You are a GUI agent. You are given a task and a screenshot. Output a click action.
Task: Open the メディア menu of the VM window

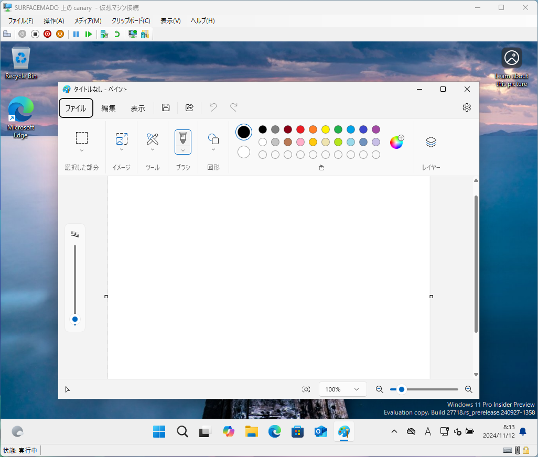click(x=88, y=20)
